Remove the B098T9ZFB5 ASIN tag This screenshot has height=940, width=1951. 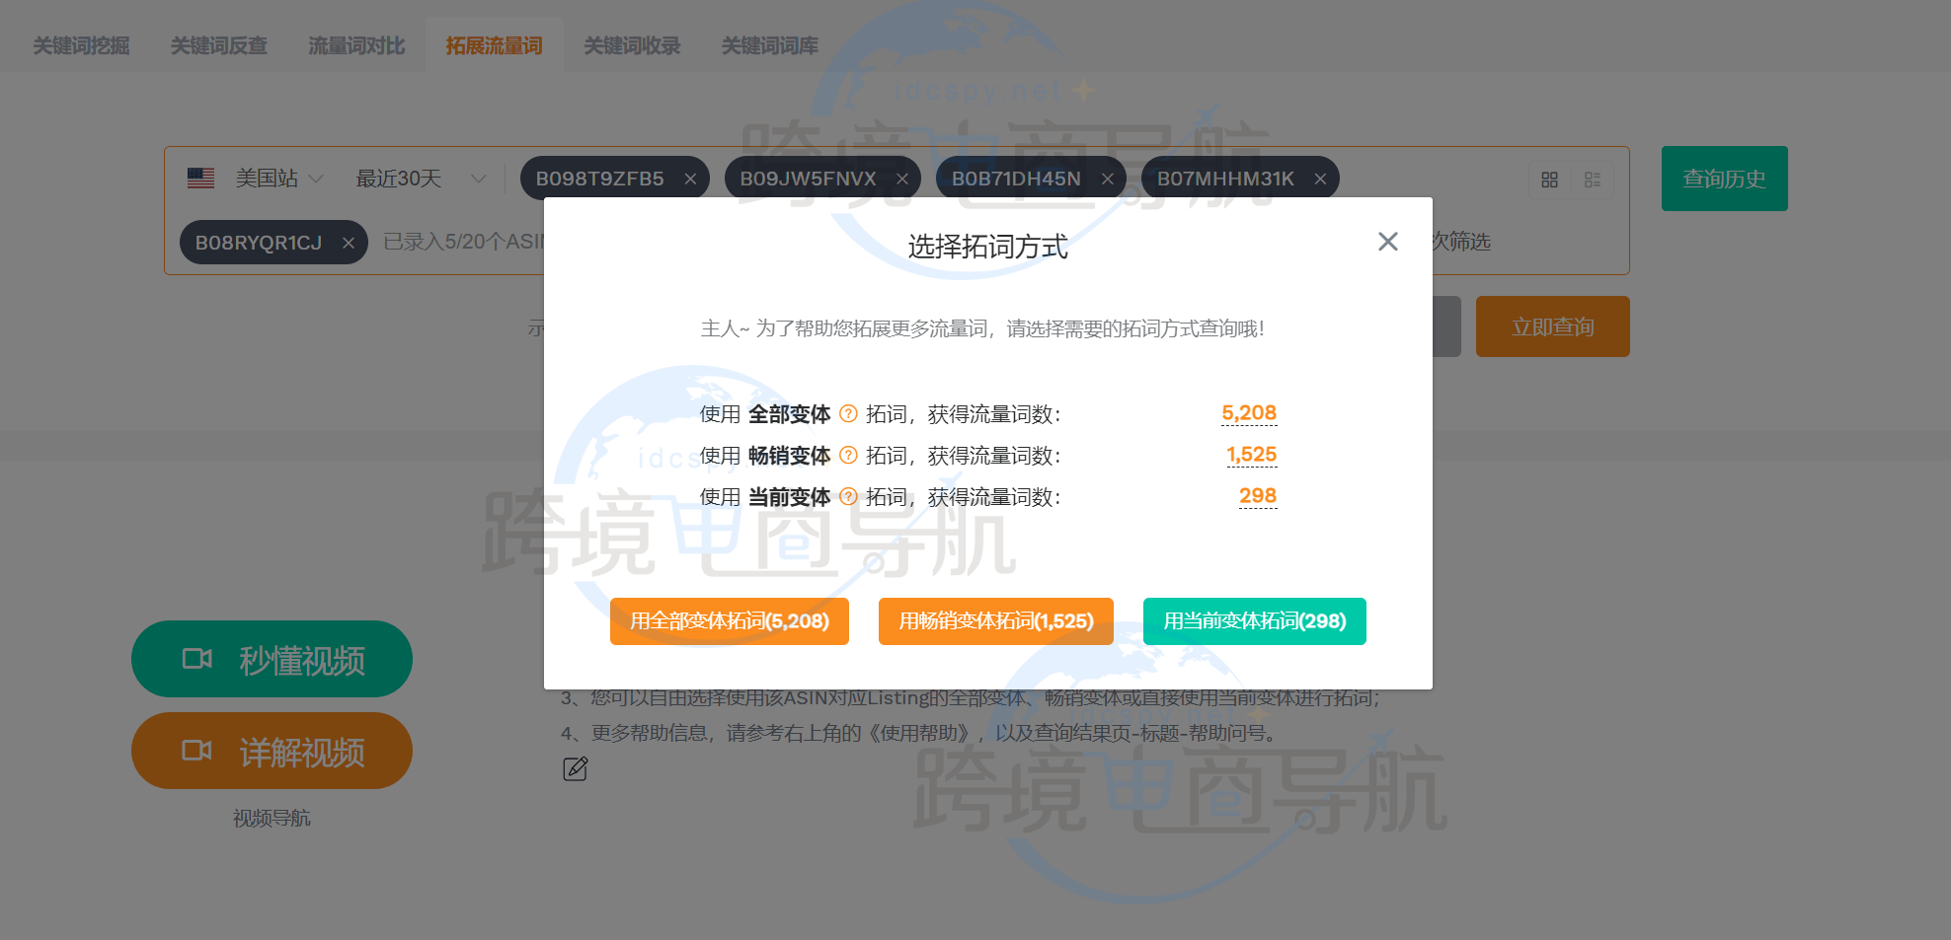692,178
